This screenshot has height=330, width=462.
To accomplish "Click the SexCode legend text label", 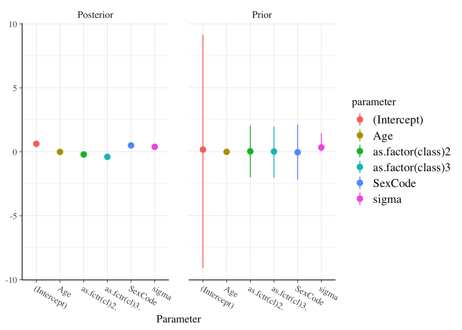I will 394,183.
